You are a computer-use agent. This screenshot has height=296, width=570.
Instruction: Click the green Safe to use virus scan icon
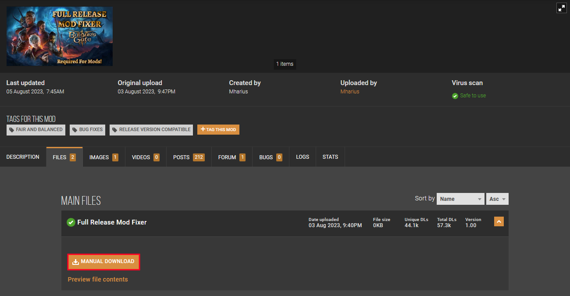455,96
